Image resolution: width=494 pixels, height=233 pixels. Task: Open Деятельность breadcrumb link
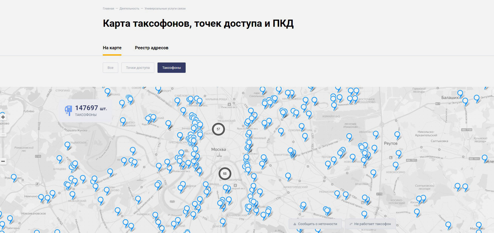pos(129,8)
